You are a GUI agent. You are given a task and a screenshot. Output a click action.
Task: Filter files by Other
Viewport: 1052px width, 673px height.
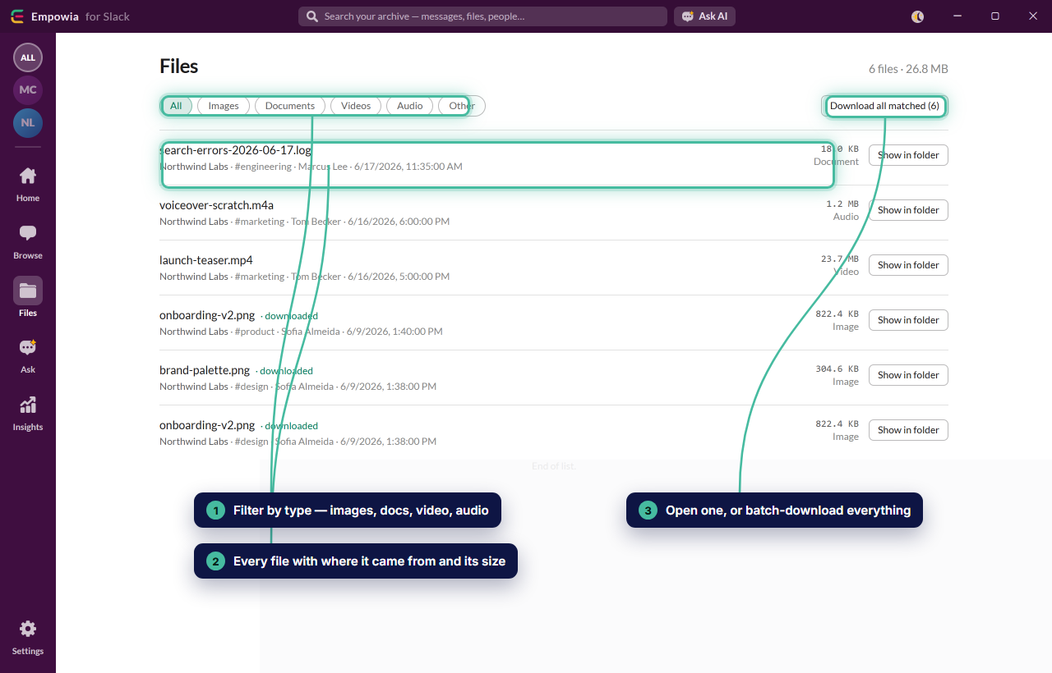[x=462, y=106]
